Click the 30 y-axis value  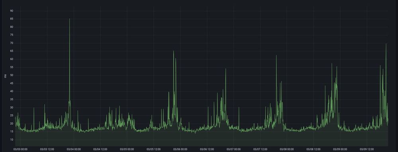(12, 108)
